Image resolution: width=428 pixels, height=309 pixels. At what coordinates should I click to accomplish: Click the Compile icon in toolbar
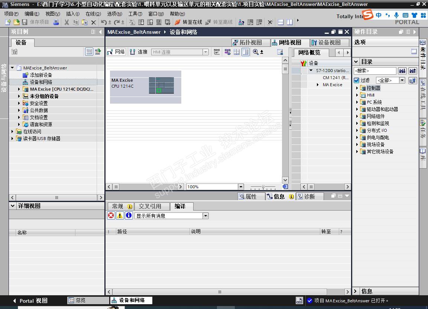[132, 22]
